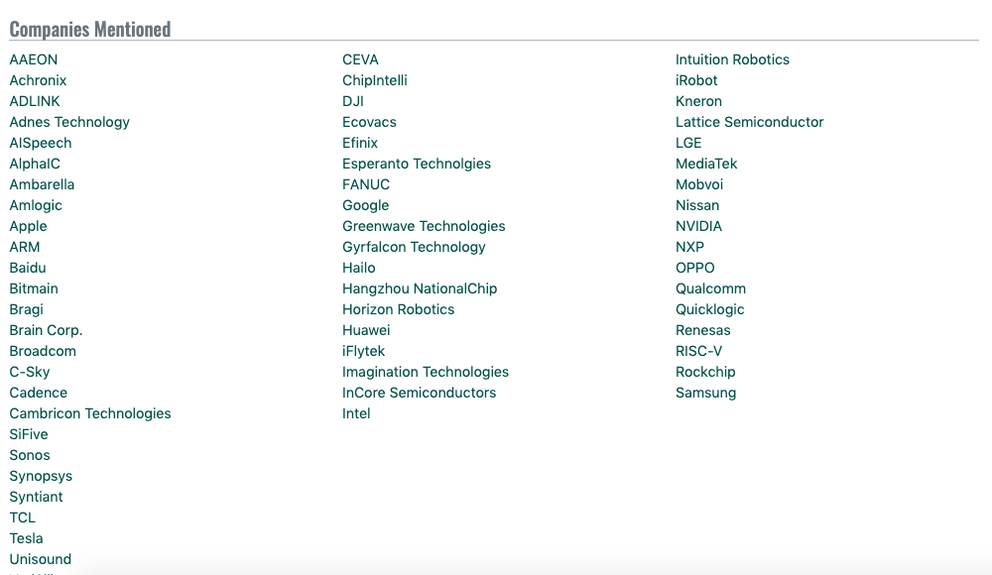This screenshot has height=575, width=992.
Task: Select the Intel link
Action: tap(356, 413)
